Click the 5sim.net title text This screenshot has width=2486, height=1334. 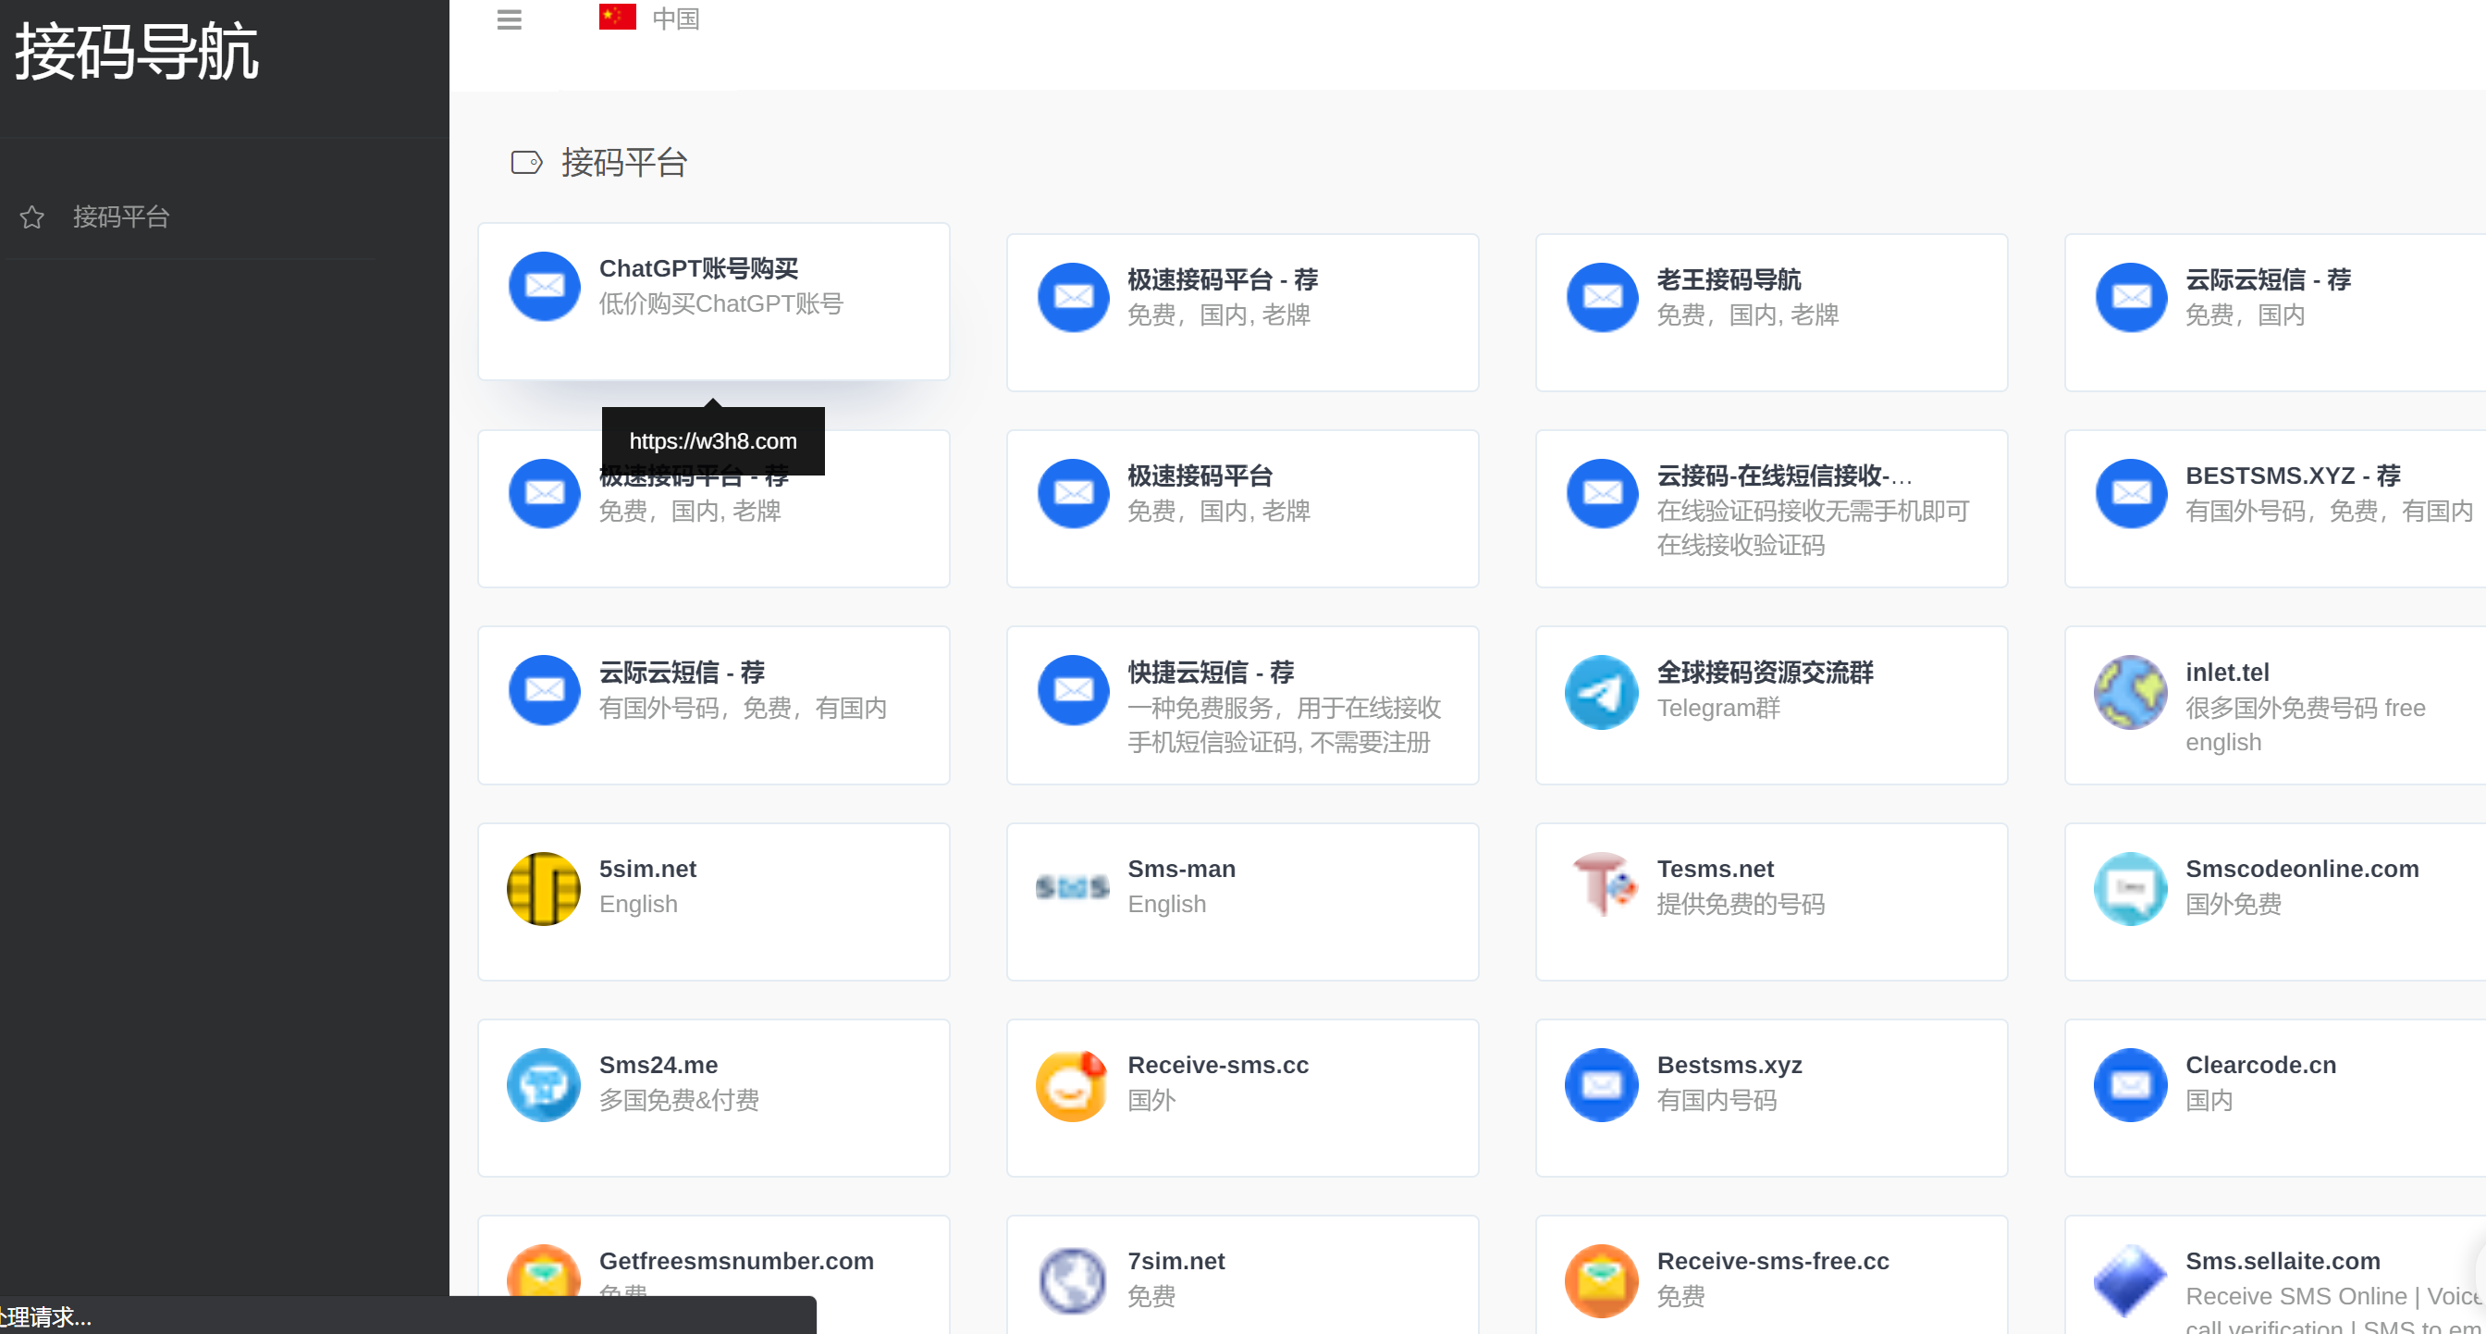click(647, 869)
